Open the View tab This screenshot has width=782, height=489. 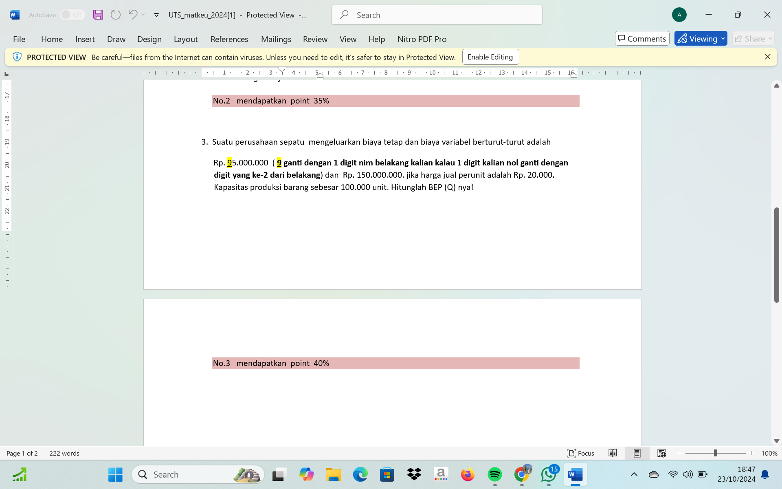tap(348, 39)
